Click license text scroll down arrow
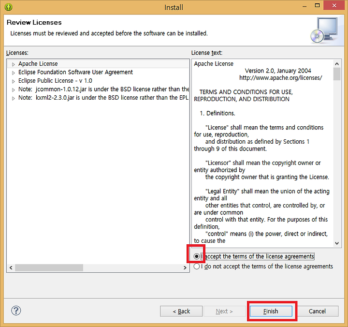 [337, 243]
